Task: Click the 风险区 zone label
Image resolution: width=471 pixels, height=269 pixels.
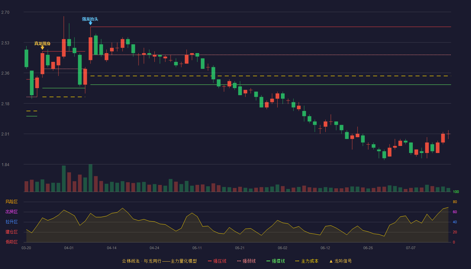Action: [x=11, y=202]
